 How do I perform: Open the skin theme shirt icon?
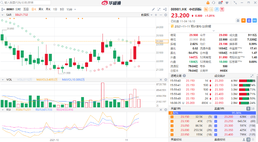pyautogui.click(x=227, y=3)
